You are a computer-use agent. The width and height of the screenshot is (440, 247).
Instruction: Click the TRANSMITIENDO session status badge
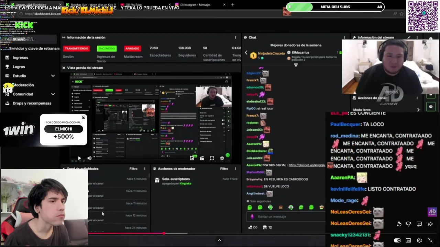coord(76,49)
